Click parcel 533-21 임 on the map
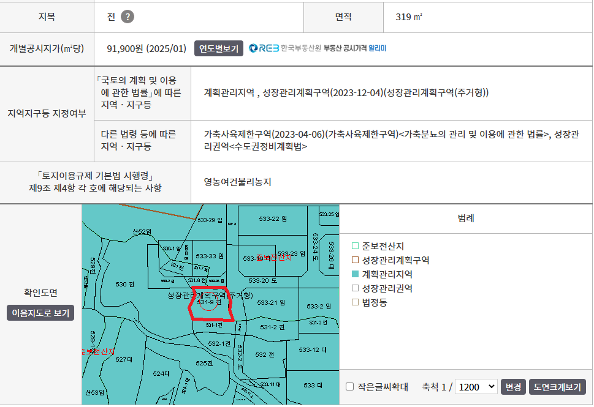 pos(272,302)
